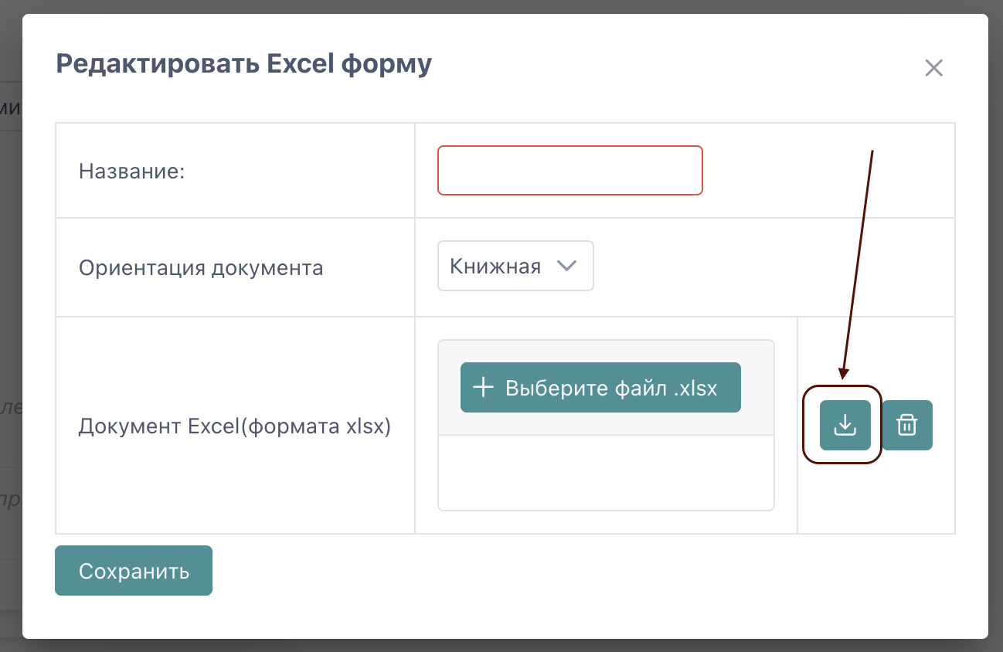This screenshot has height=652, width=1003.
Task: Delete the uploaded Excel document via trash icon
Action: tap(907, 425)
